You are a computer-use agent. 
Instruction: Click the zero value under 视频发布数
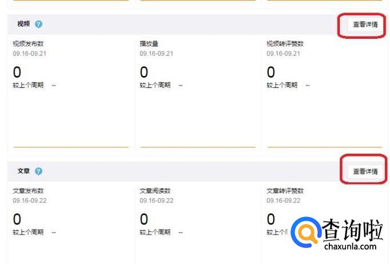(x=17, y=72)
